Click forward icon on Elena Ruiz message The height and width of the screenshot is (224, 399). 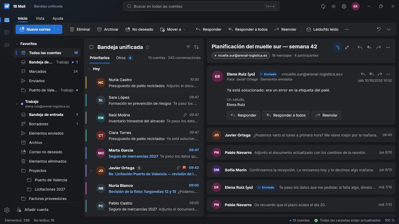(x=379, y=74)
